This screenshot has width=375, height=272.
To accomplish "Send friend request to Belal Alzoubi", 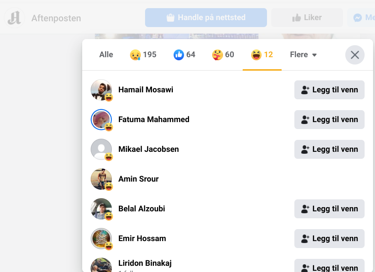I will (329, 209).
